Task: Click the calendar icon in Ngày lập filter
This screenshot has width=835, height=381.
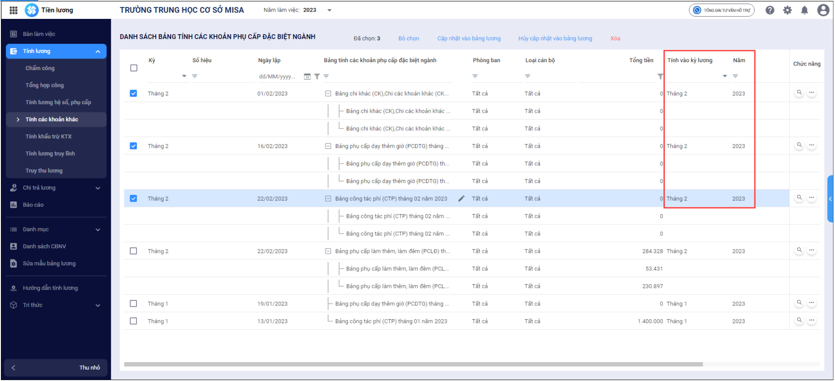Action: click(x=307, y=76)
